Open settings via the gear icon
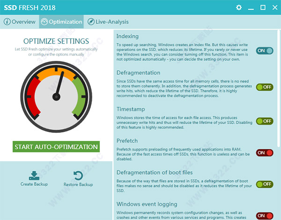The image size is (281, 220). 239,7
